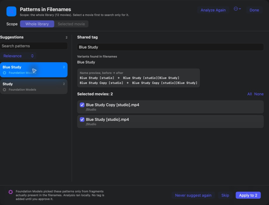Skip this suggestion
The width and height of the screenshot is (269, 205).
225,195
